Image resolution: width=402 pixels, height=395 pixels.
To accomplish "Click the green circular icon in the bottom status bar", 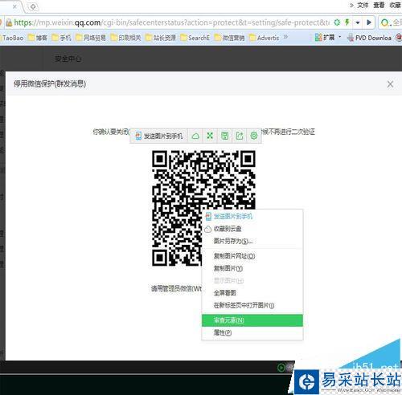I will pos(281,368).
